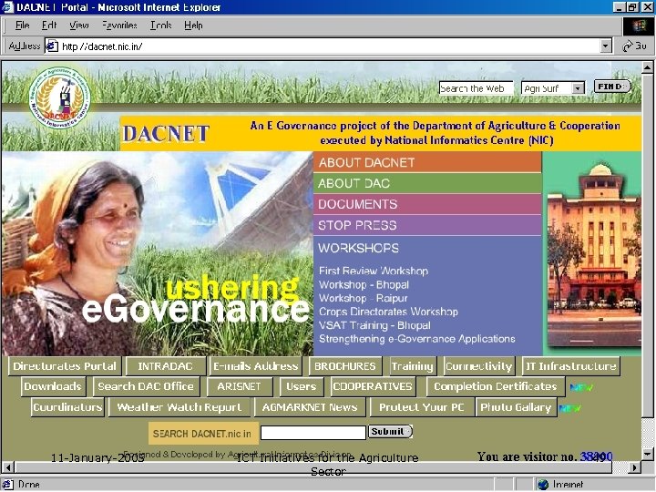
Task: Open the DOCUMENTS section
Action: [x=427, y=204]
